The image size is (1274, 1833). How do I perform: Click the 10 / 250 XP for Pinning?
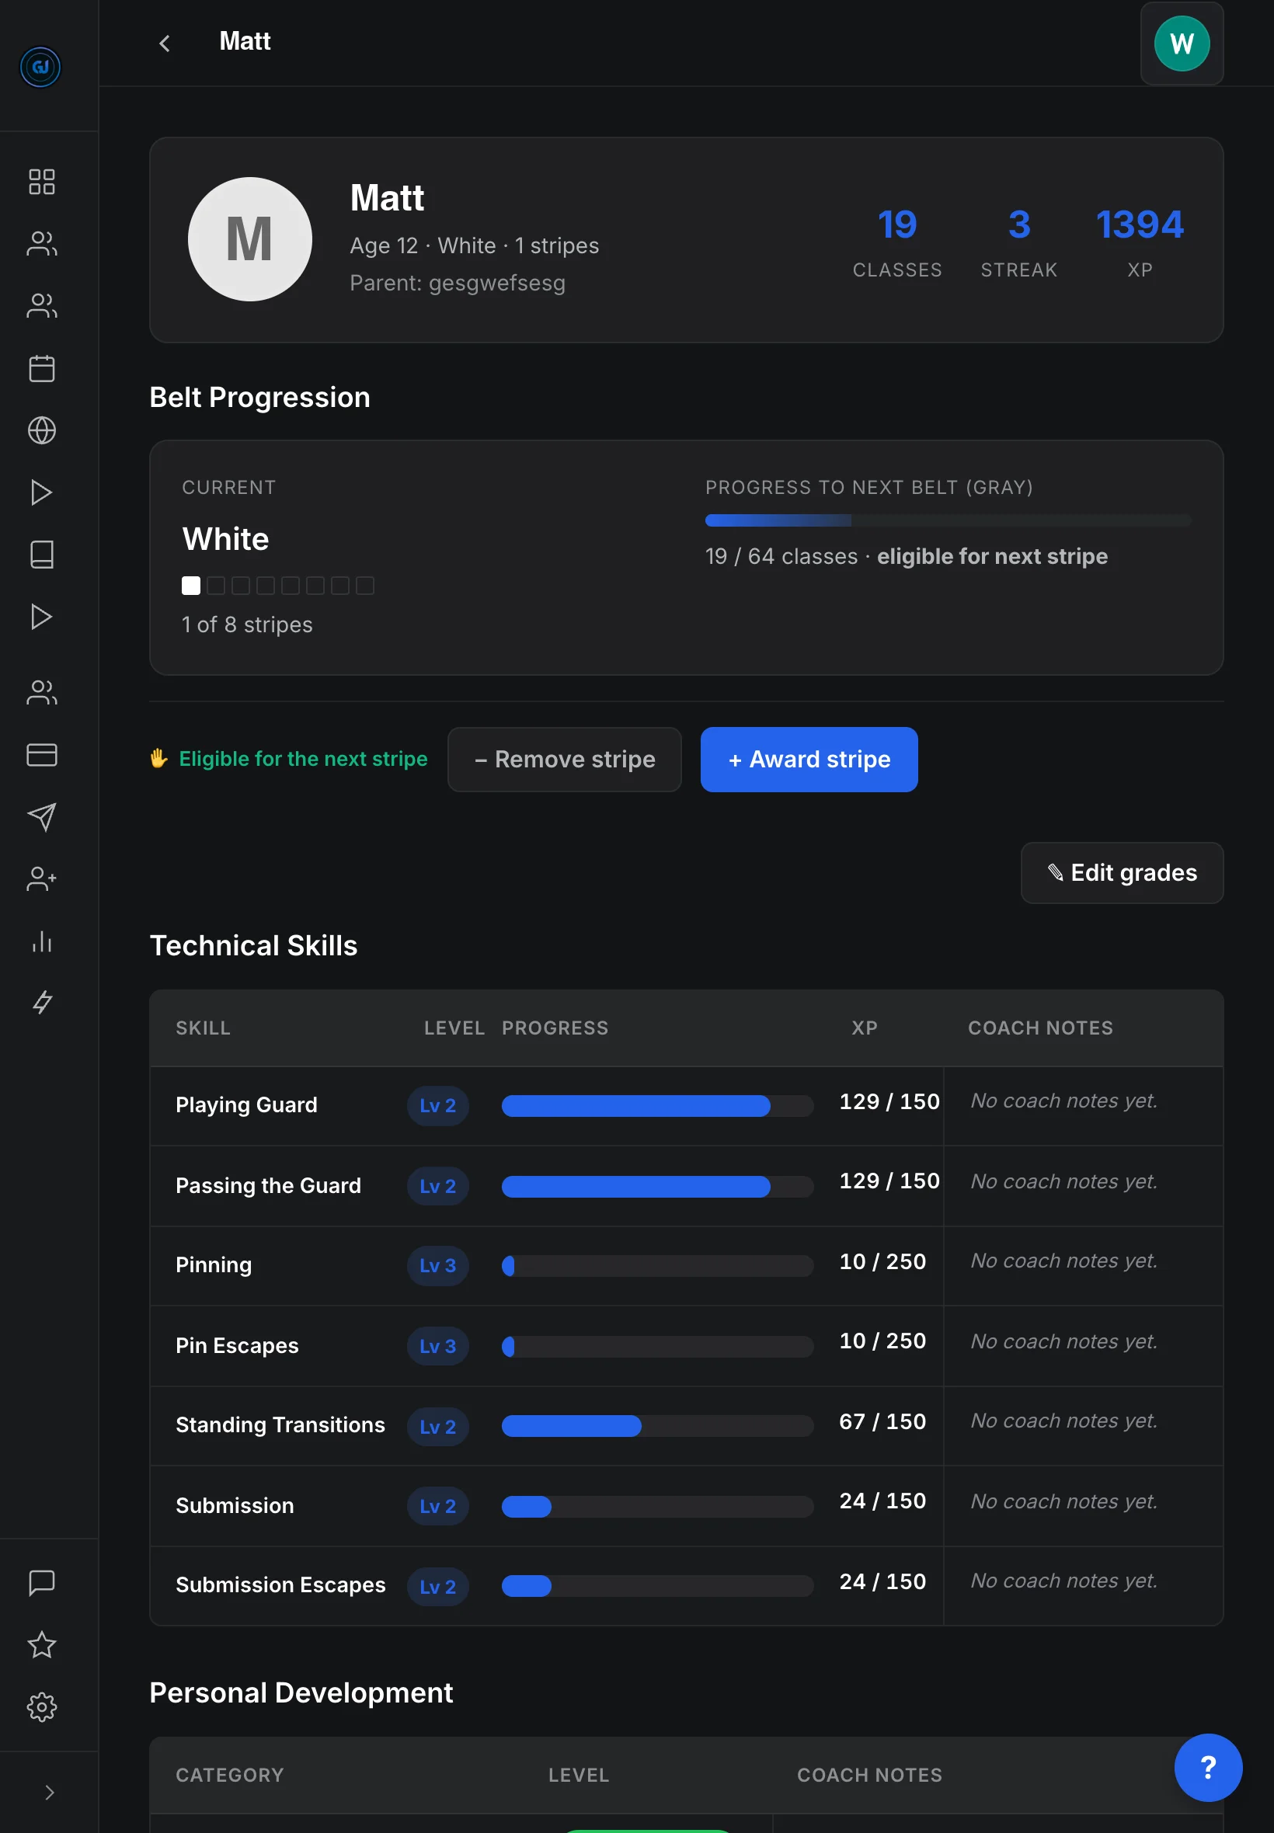pos(882,1262)
